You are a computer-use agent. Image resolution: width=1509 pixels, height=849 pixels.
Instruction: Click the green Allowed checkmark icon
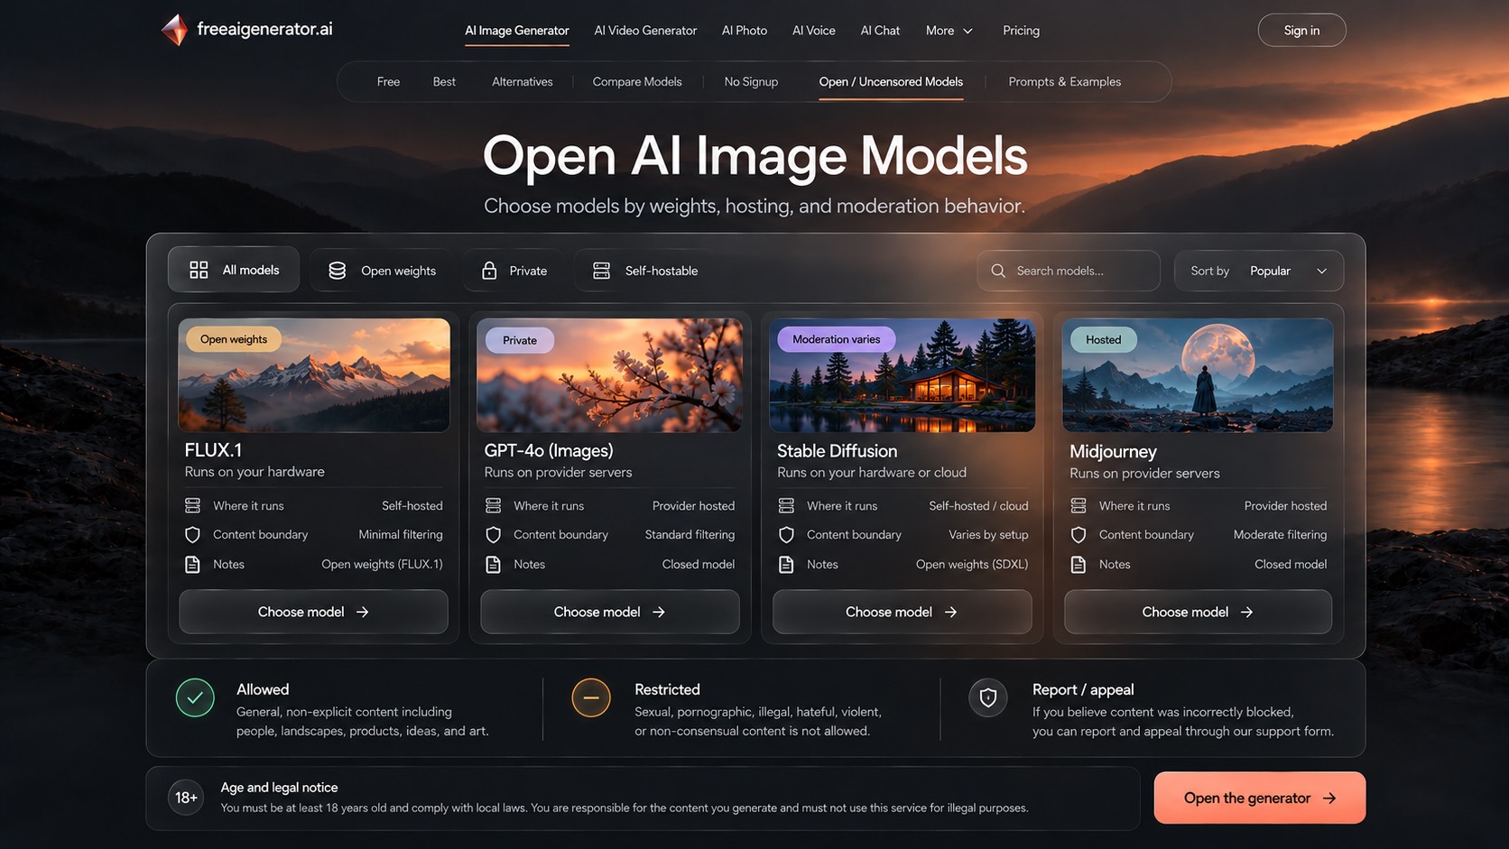pos(195,697)
